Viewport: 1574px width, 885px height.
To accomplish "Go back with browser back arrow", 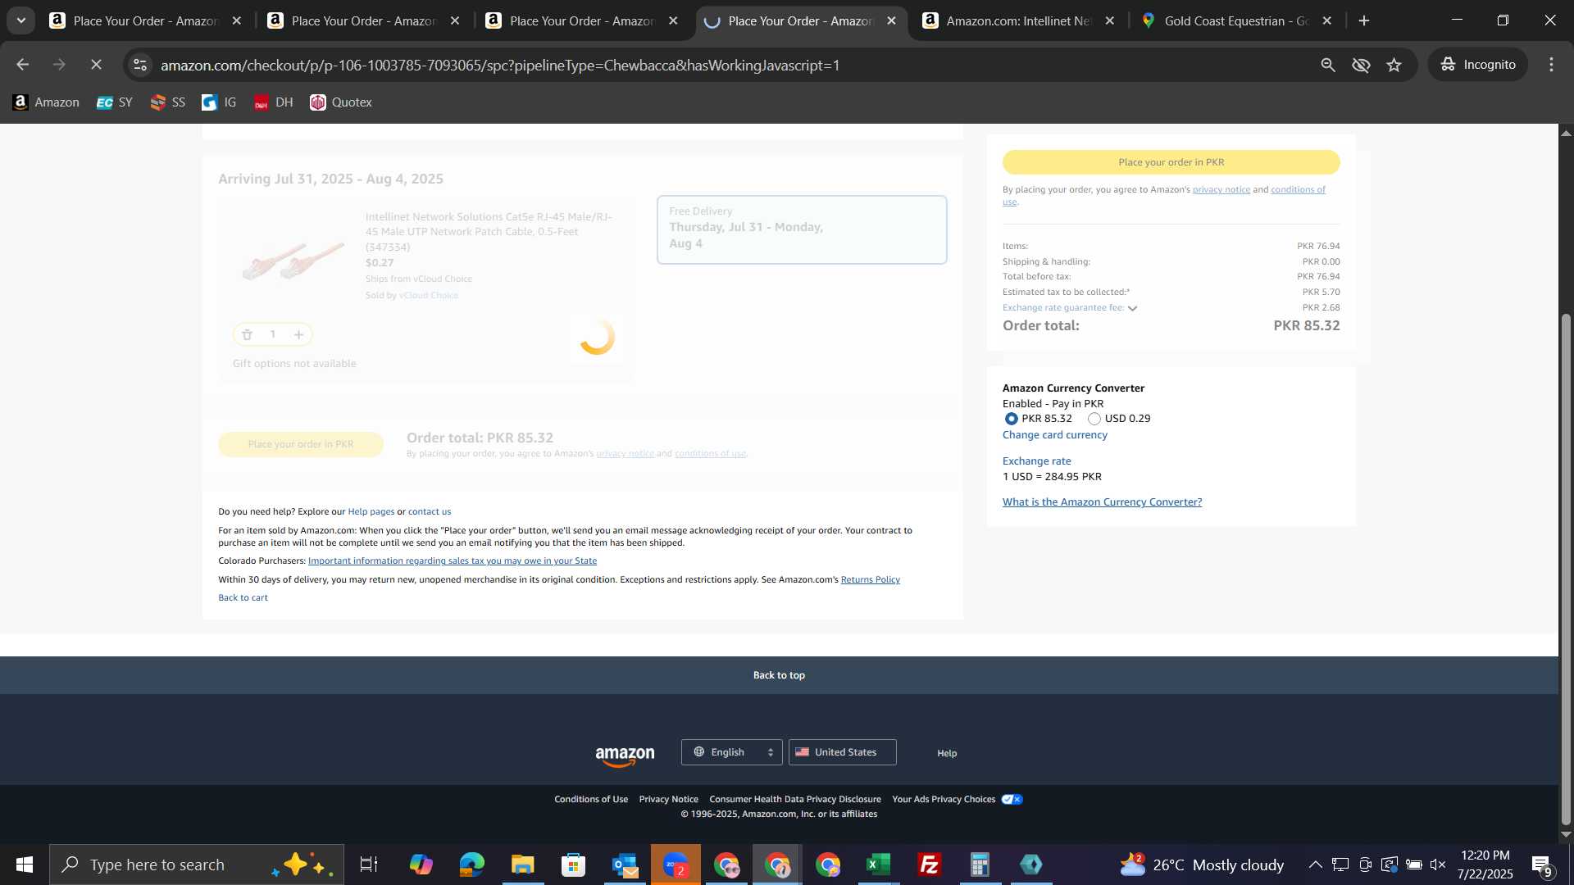I will pos(22,65).
